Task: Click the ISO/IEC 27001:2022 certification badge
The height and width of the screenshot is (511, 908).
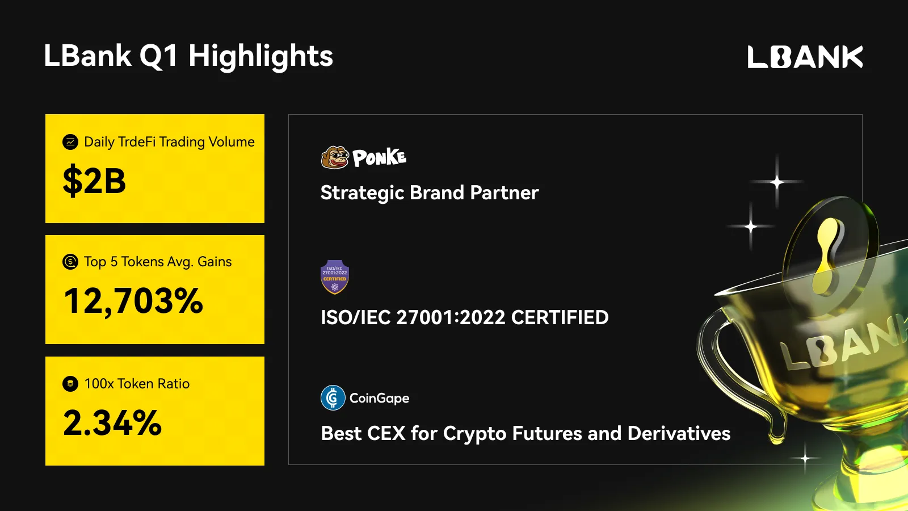Action: coord(335,277)
